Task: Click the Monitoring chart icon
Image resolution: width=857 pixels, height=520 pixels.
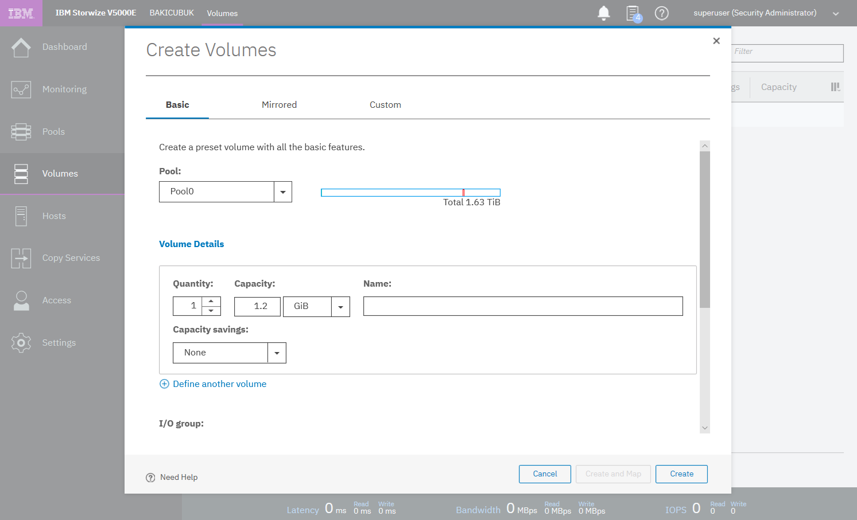Action: [x=21, y=89]
